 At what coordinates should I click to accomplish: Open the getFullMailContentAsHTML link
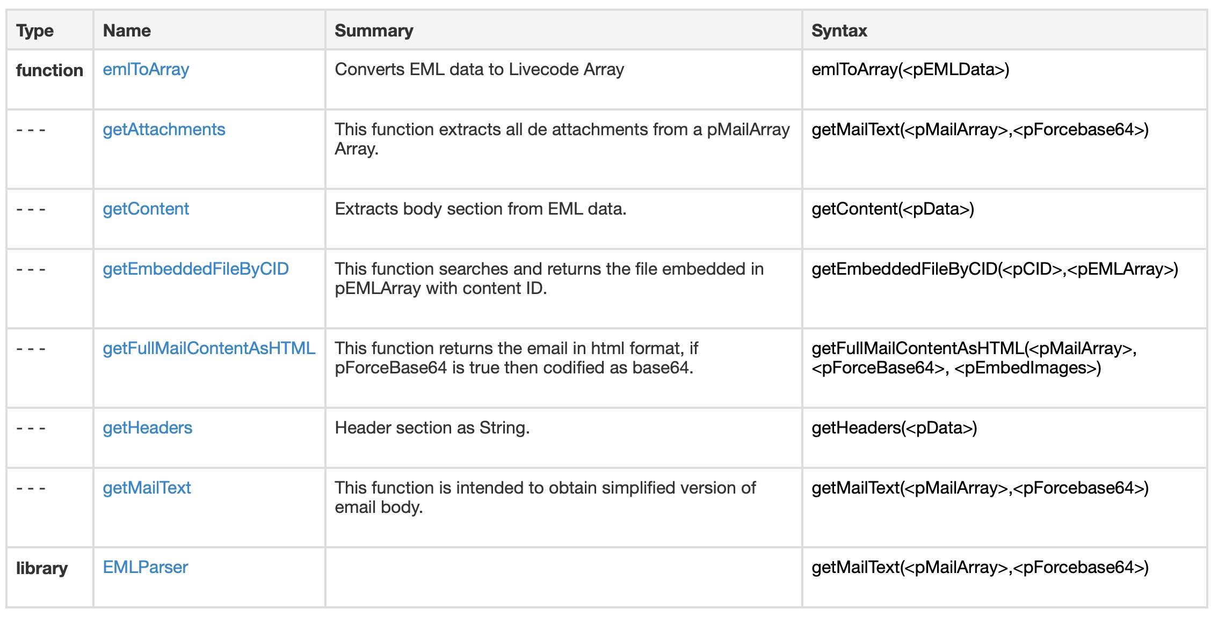[209, 349]
